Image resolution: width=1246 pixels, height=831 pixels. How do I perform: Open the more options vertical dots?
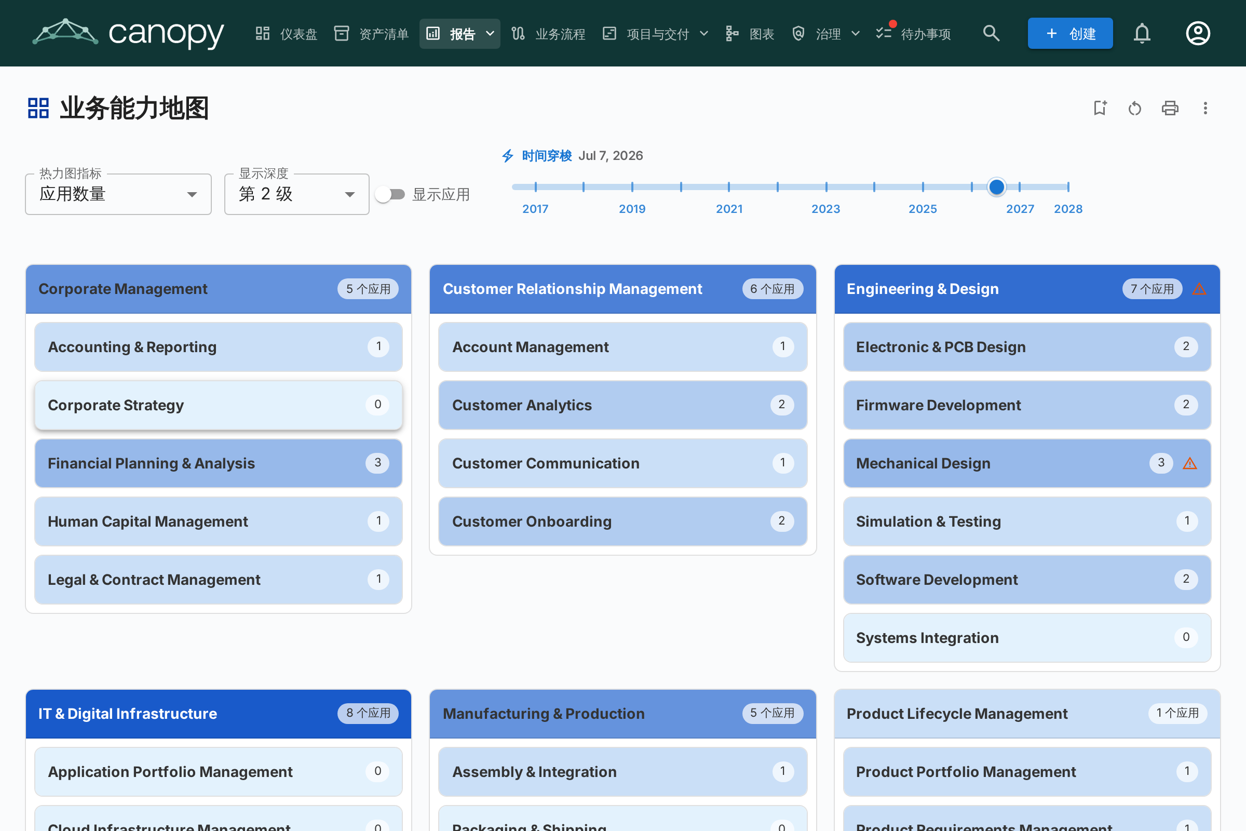click(x=1205, y=108)
